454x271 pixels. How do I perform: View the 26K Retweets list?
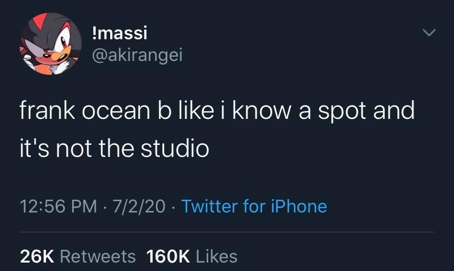point(77,256)
